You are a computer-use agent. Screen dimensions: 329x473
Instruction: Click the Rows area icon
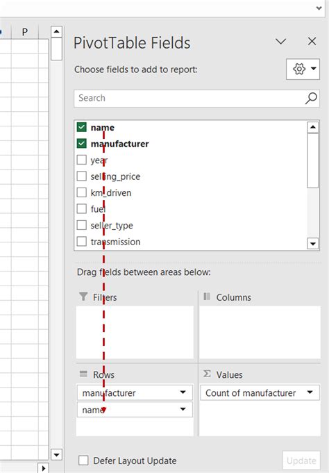[x=83, y=374]
